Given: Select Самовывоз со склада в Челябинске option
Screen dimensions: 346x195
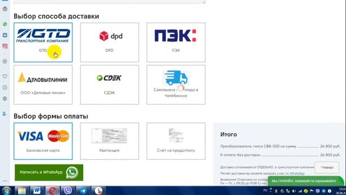Looking at the screenshot, I should tap(176, 84).
